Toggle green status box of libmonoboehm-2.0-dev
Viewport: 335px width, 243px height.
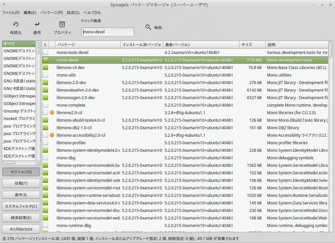tap(45, 90)
